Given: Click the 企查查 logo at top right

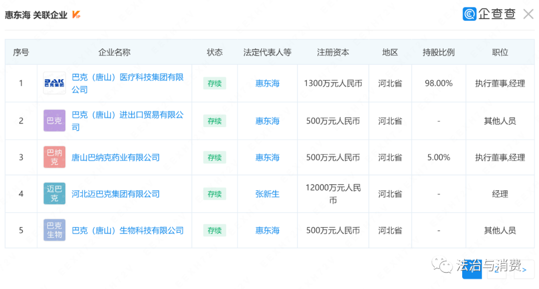Looking at the screenshot, I should pos(489,14).
